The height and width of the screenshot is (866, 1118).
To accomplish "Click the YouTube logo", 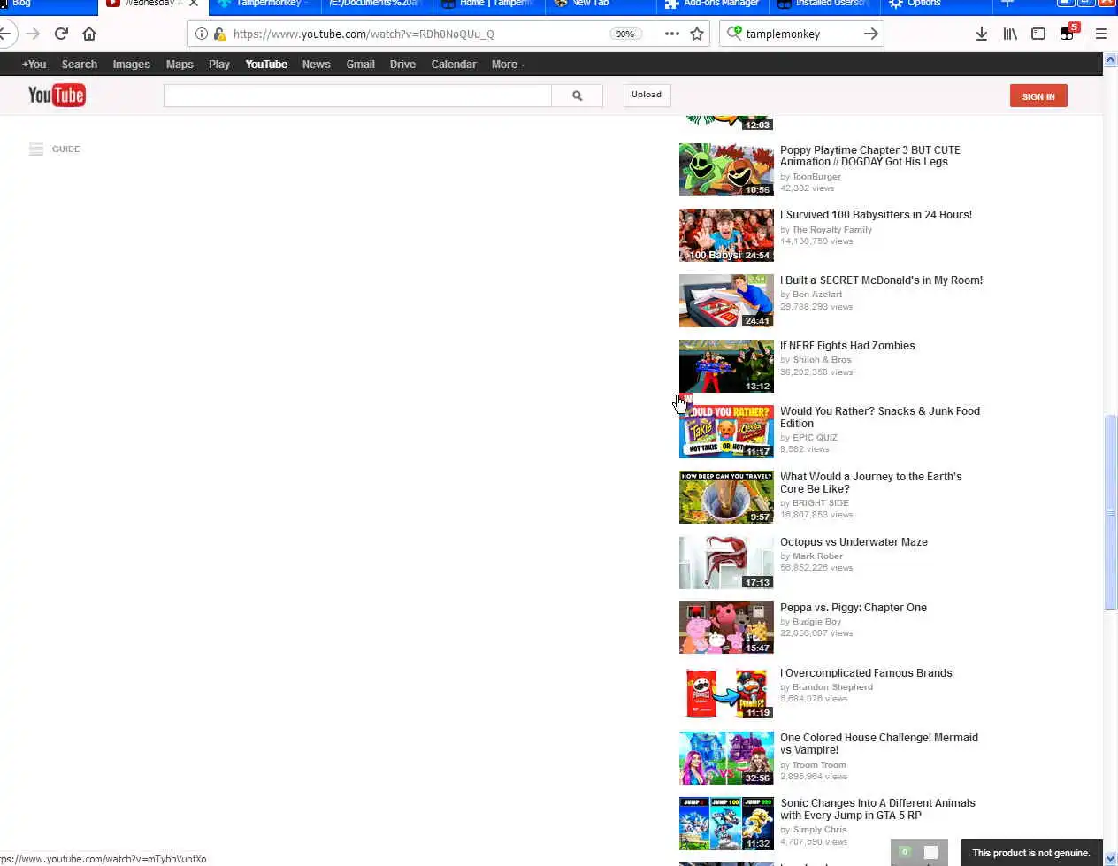I will pyautogui.click(x=57, y=95).
